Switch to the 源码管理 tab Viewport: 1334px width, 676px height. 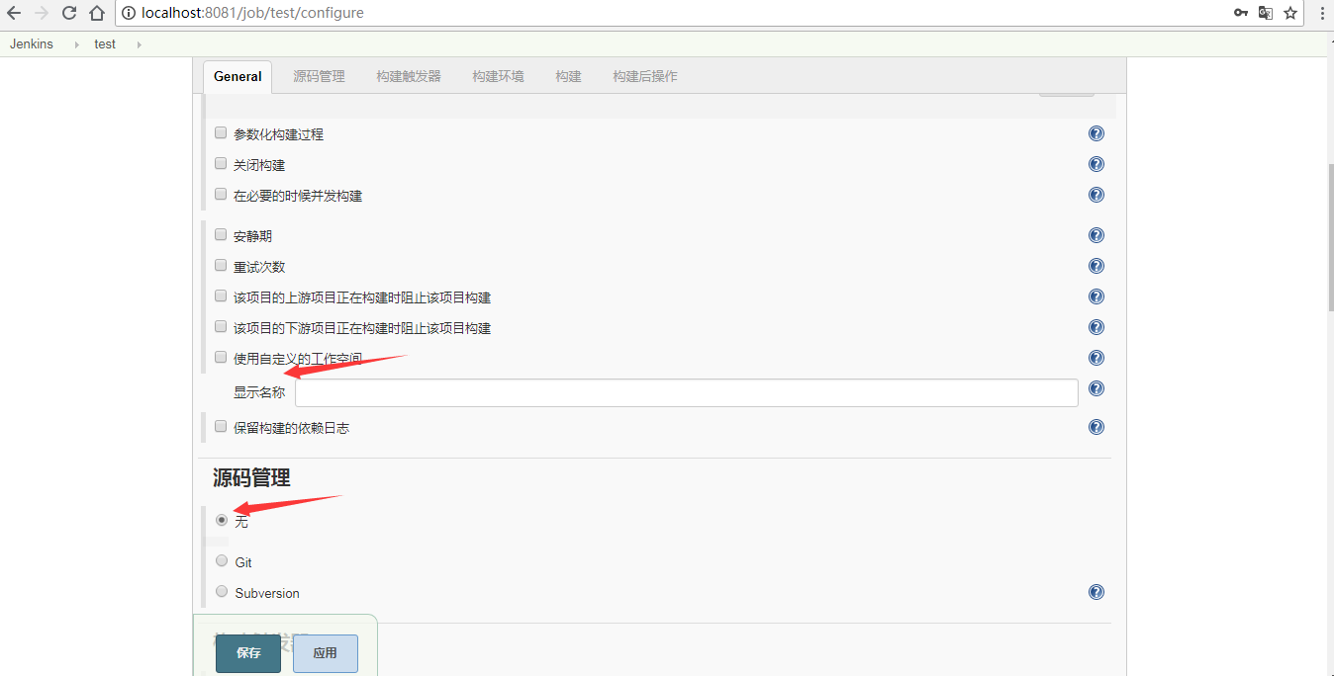[319, 75]
